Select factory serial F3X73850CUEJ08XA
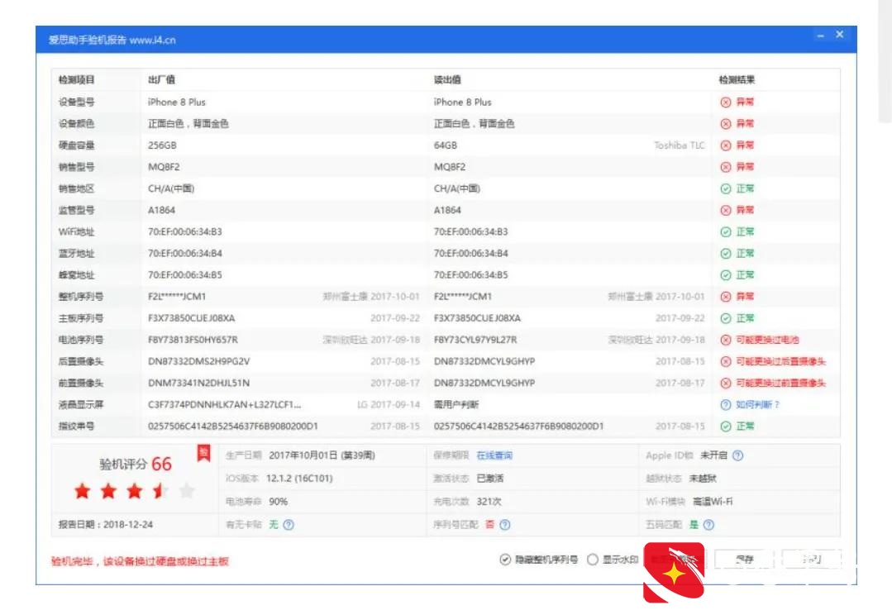The width and height of the screenshot is (892, 610). click(x=191, y=318)
